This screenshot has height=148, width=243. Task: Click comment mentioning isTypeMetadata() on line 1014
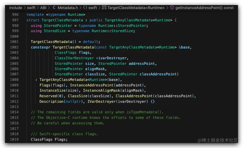click(x=97, y=112)
